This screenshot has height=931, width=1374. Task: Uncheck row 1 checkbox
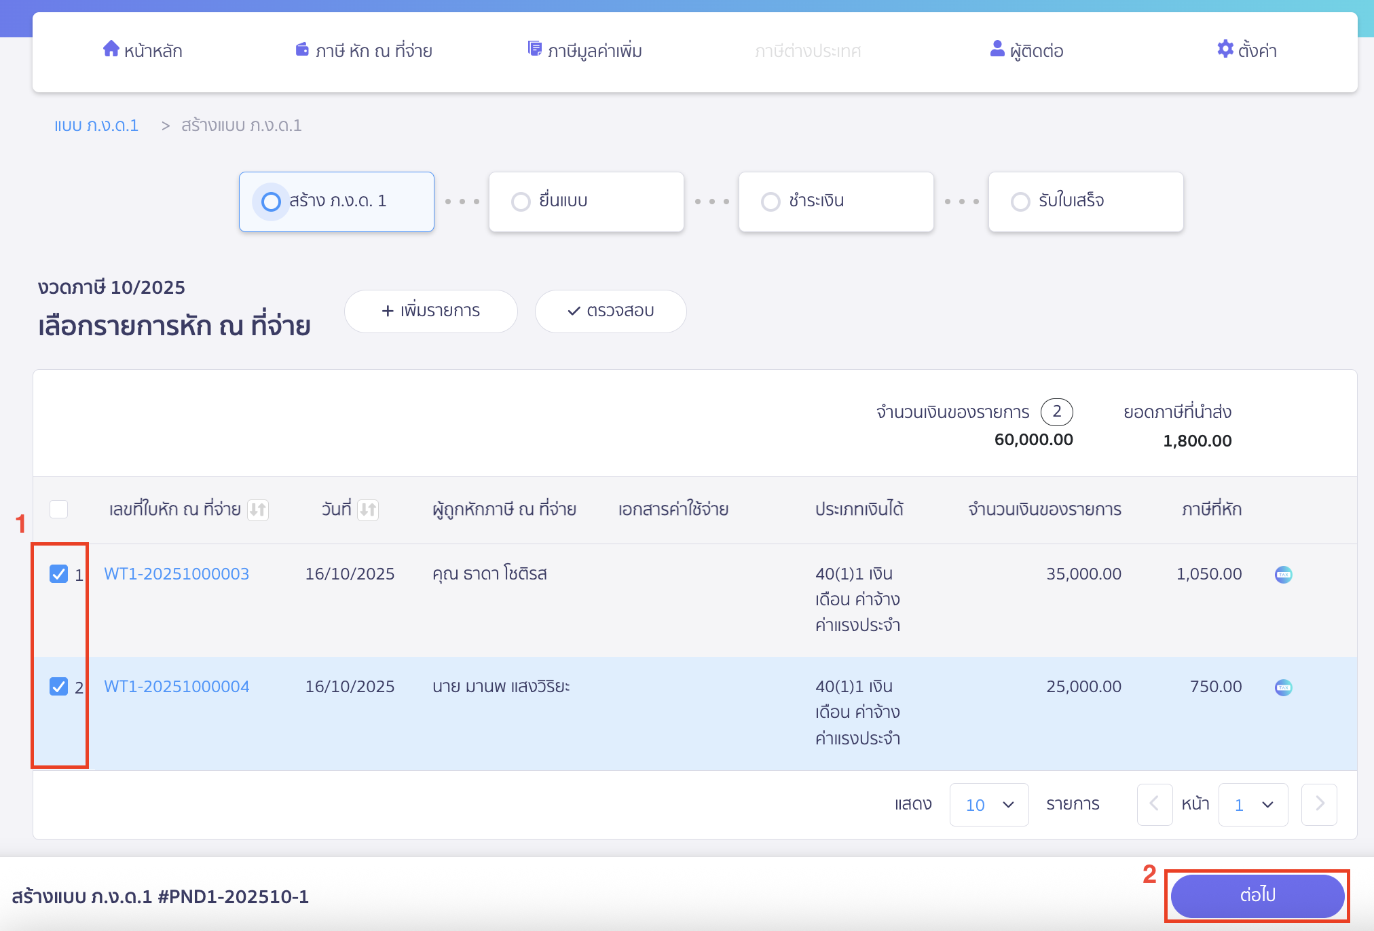click(59, 574)
